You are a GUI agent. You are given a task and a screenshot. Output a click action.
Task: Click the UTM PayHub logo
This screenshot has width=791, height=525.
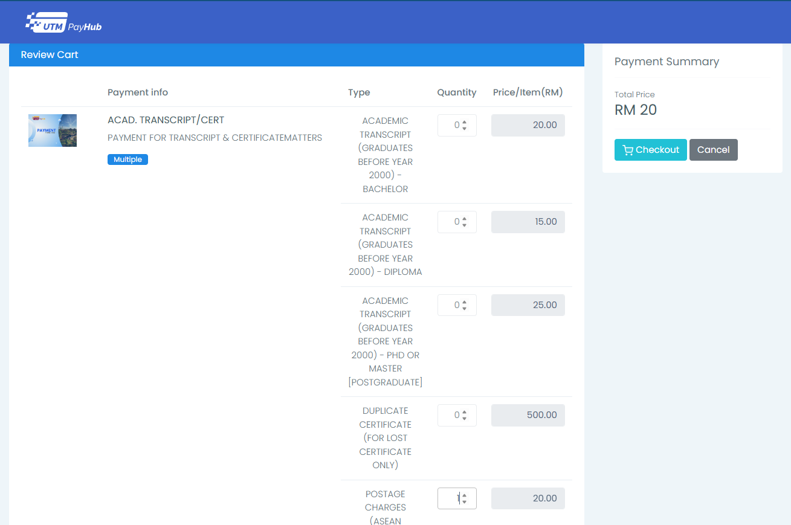pos(63,23)
